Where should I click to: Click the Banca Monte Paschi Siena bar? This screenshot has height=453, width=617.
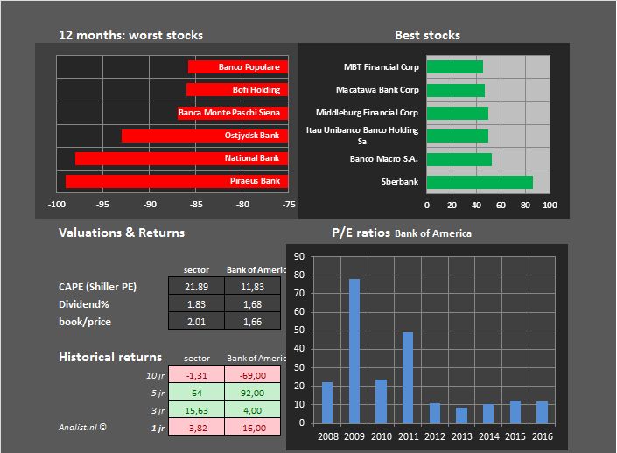point(233,113)
